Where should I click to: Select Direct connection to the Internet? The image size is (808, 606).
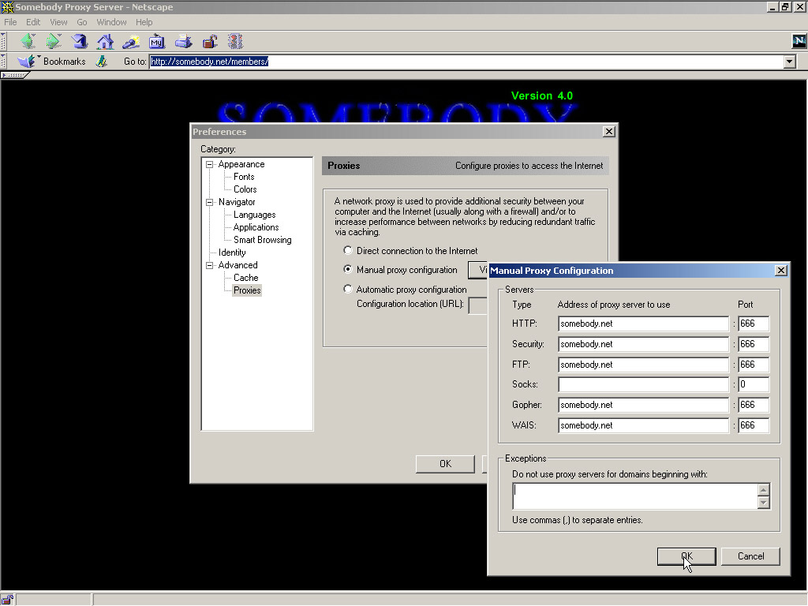point(348,250)
